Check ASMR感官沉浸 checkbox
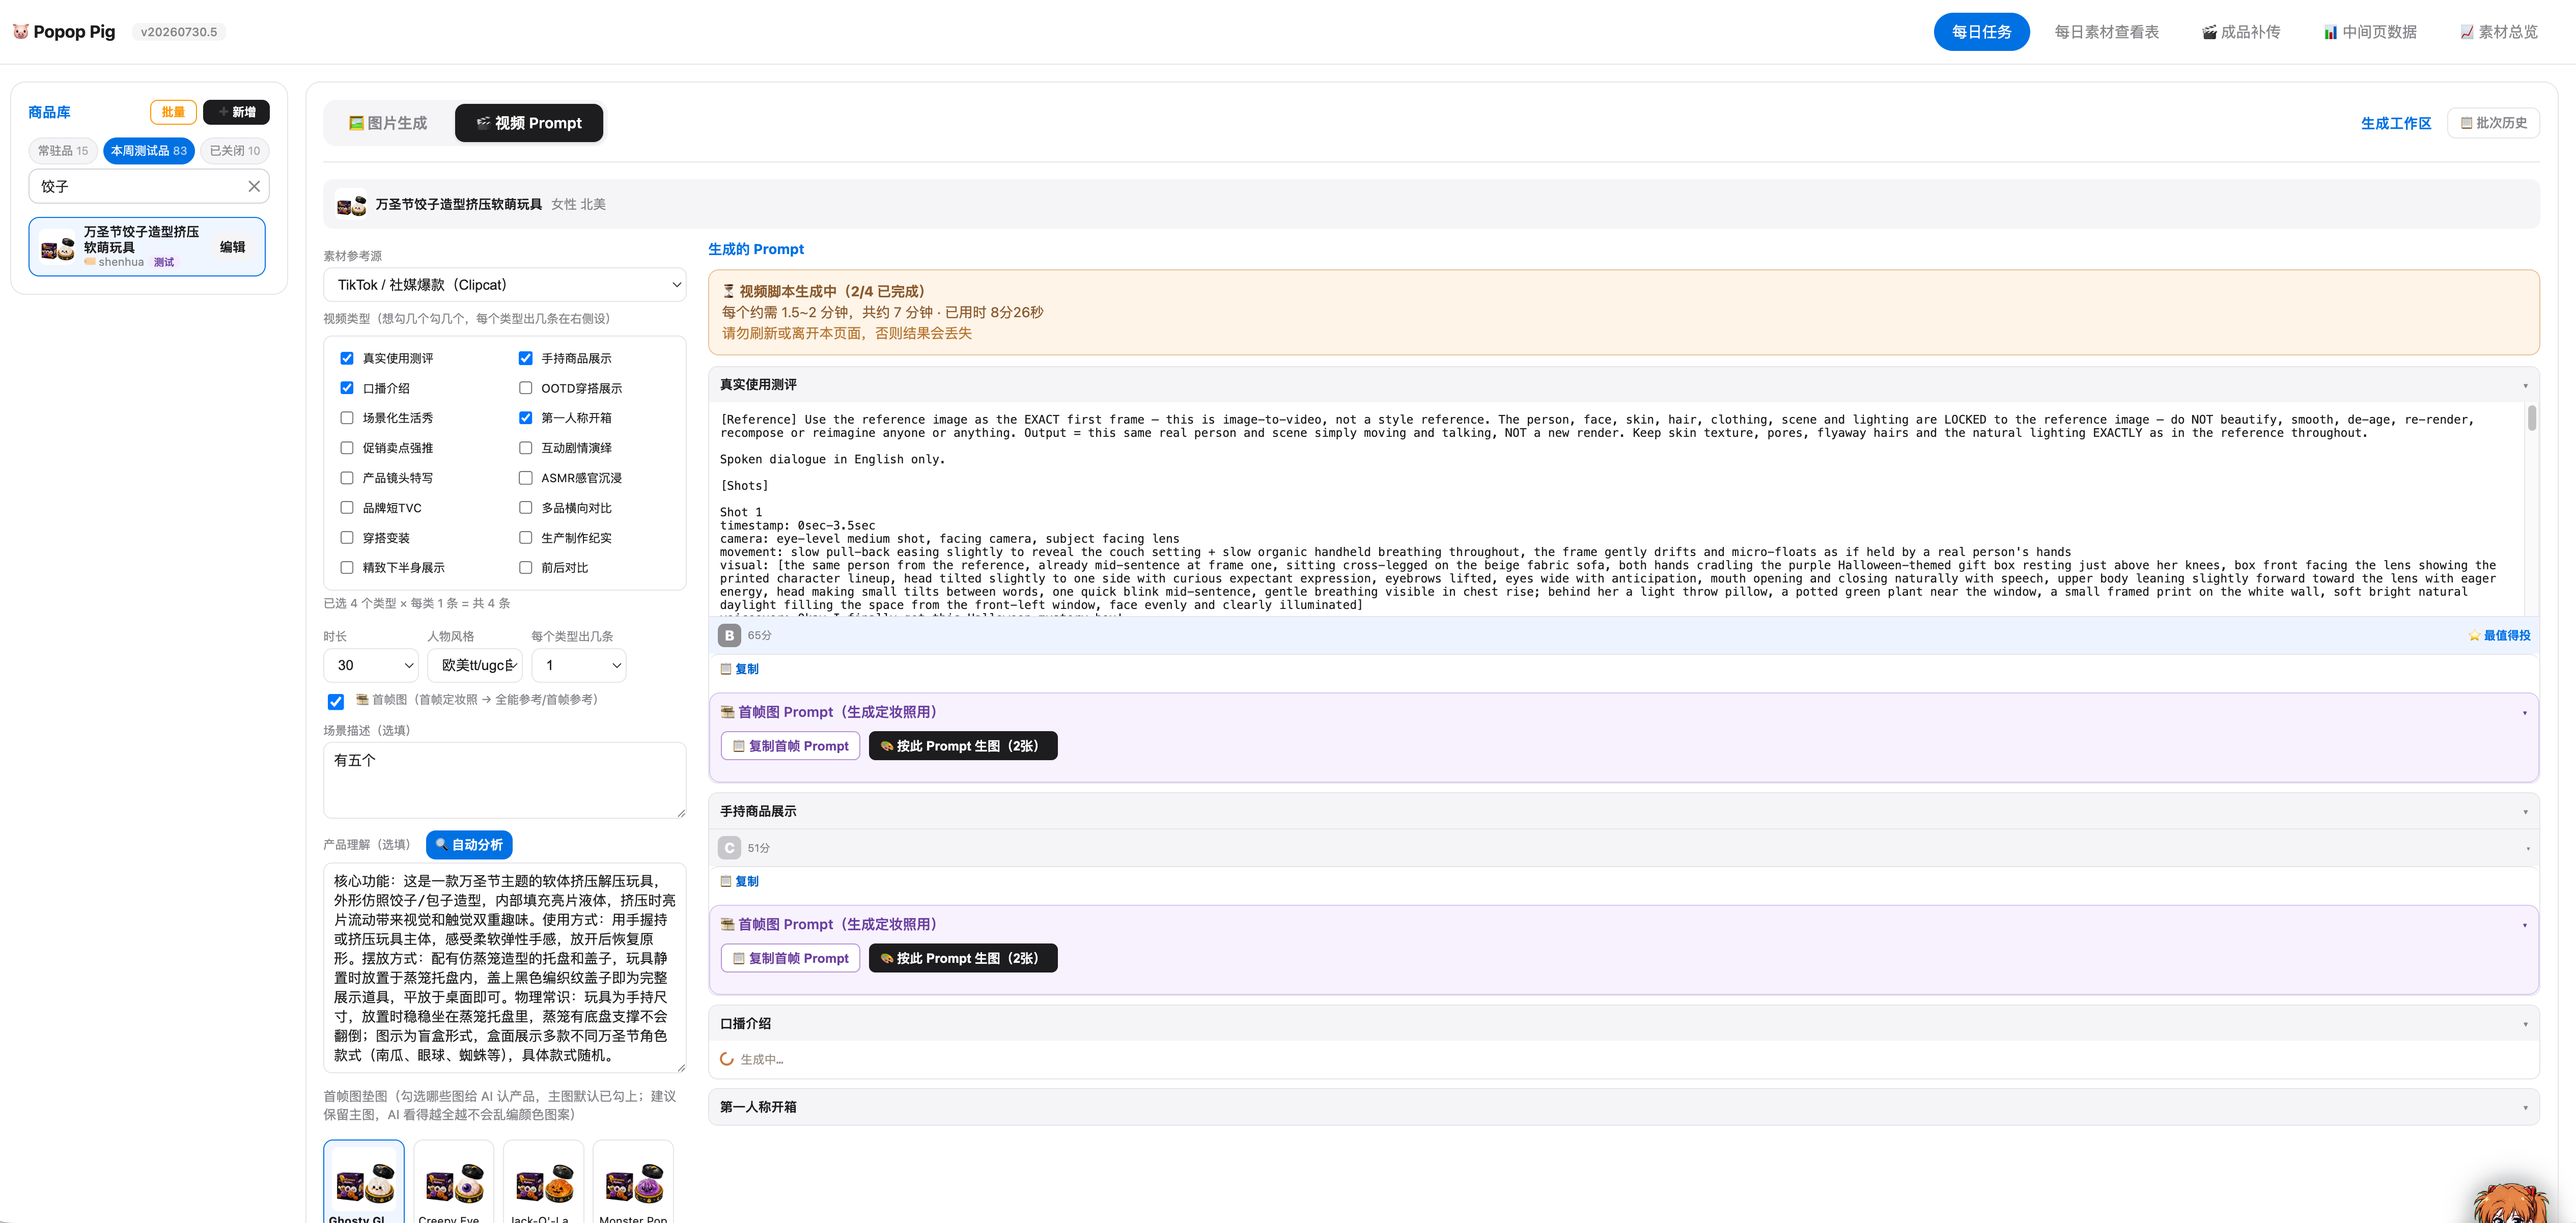The height and width of the screenshot is (1223, 2576). click(525, 478)
